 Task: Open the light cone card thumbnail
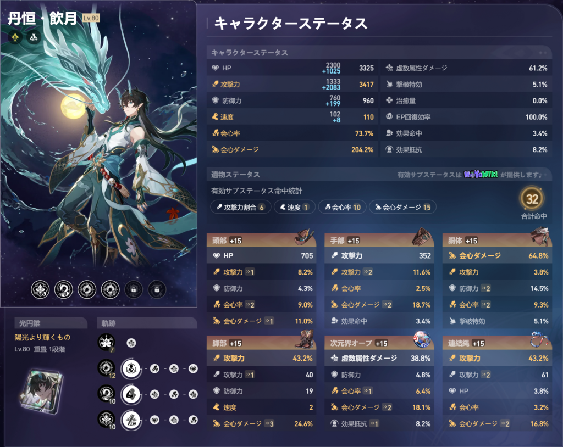[42, 392]
